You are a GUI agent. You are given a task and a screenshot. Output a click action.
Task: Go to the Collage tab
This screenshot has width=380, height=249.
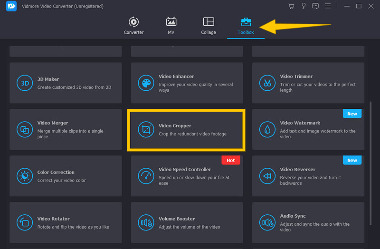coord(208,26)
